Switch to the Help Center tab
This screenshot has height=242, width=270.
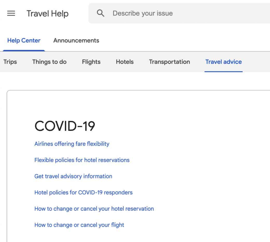24,41
